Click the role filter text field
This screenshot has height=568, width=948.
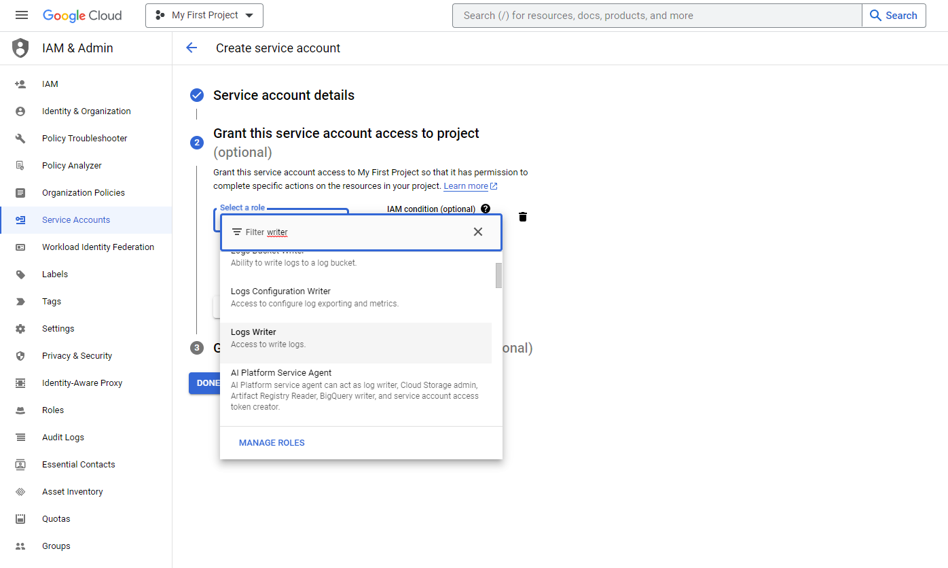(360, 232)
